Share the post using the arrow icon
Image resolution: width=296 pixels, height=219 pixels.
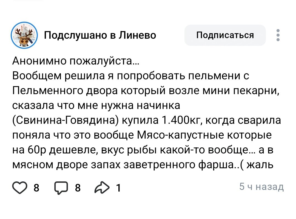pyautogui.click(x=102, y=187)
